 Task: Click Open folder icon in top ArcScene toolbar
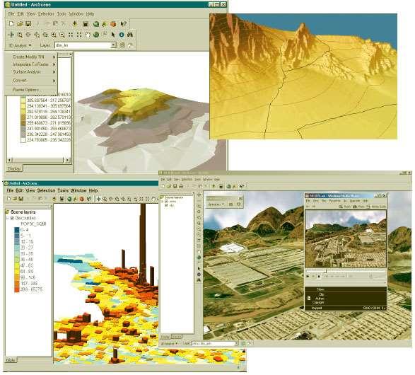[x=20, y=24]
